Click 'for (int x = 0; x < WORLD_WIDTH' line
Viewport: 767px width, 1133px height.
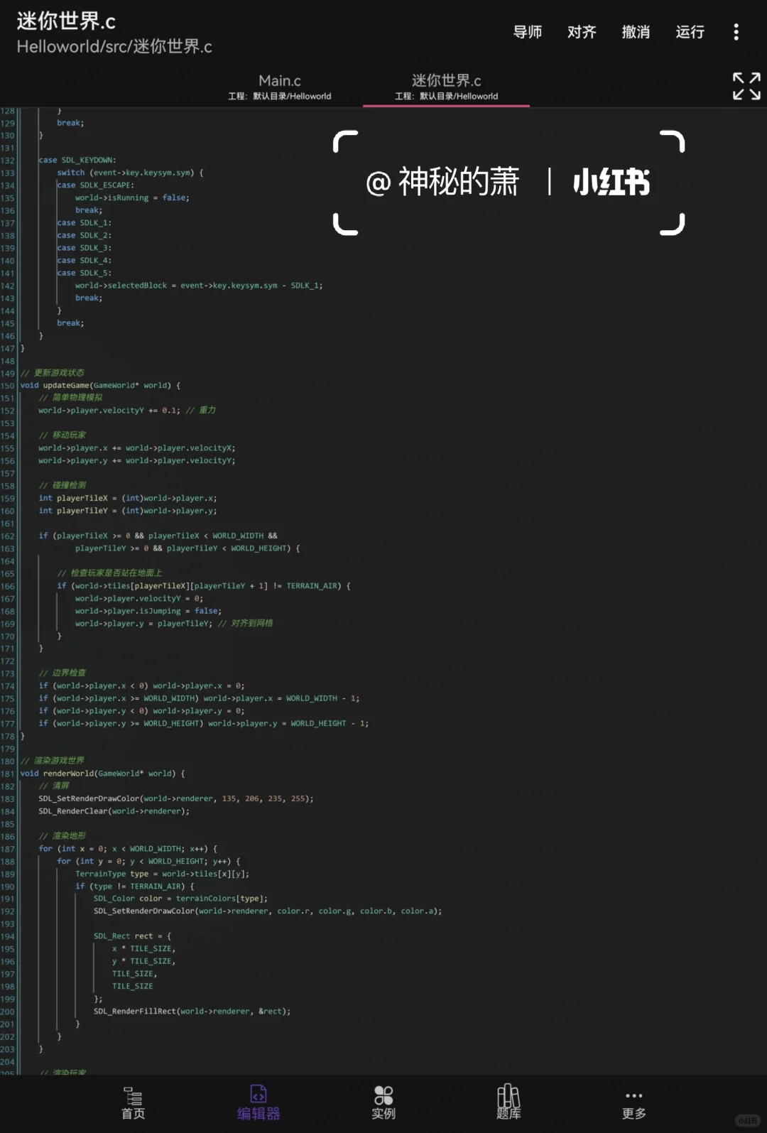tap(128, 849)
